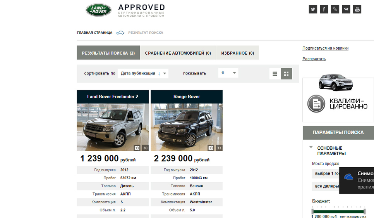Click the photo count 30 badge
The width and height of the screenshot is (374, 218).
(x=145, y=148)
